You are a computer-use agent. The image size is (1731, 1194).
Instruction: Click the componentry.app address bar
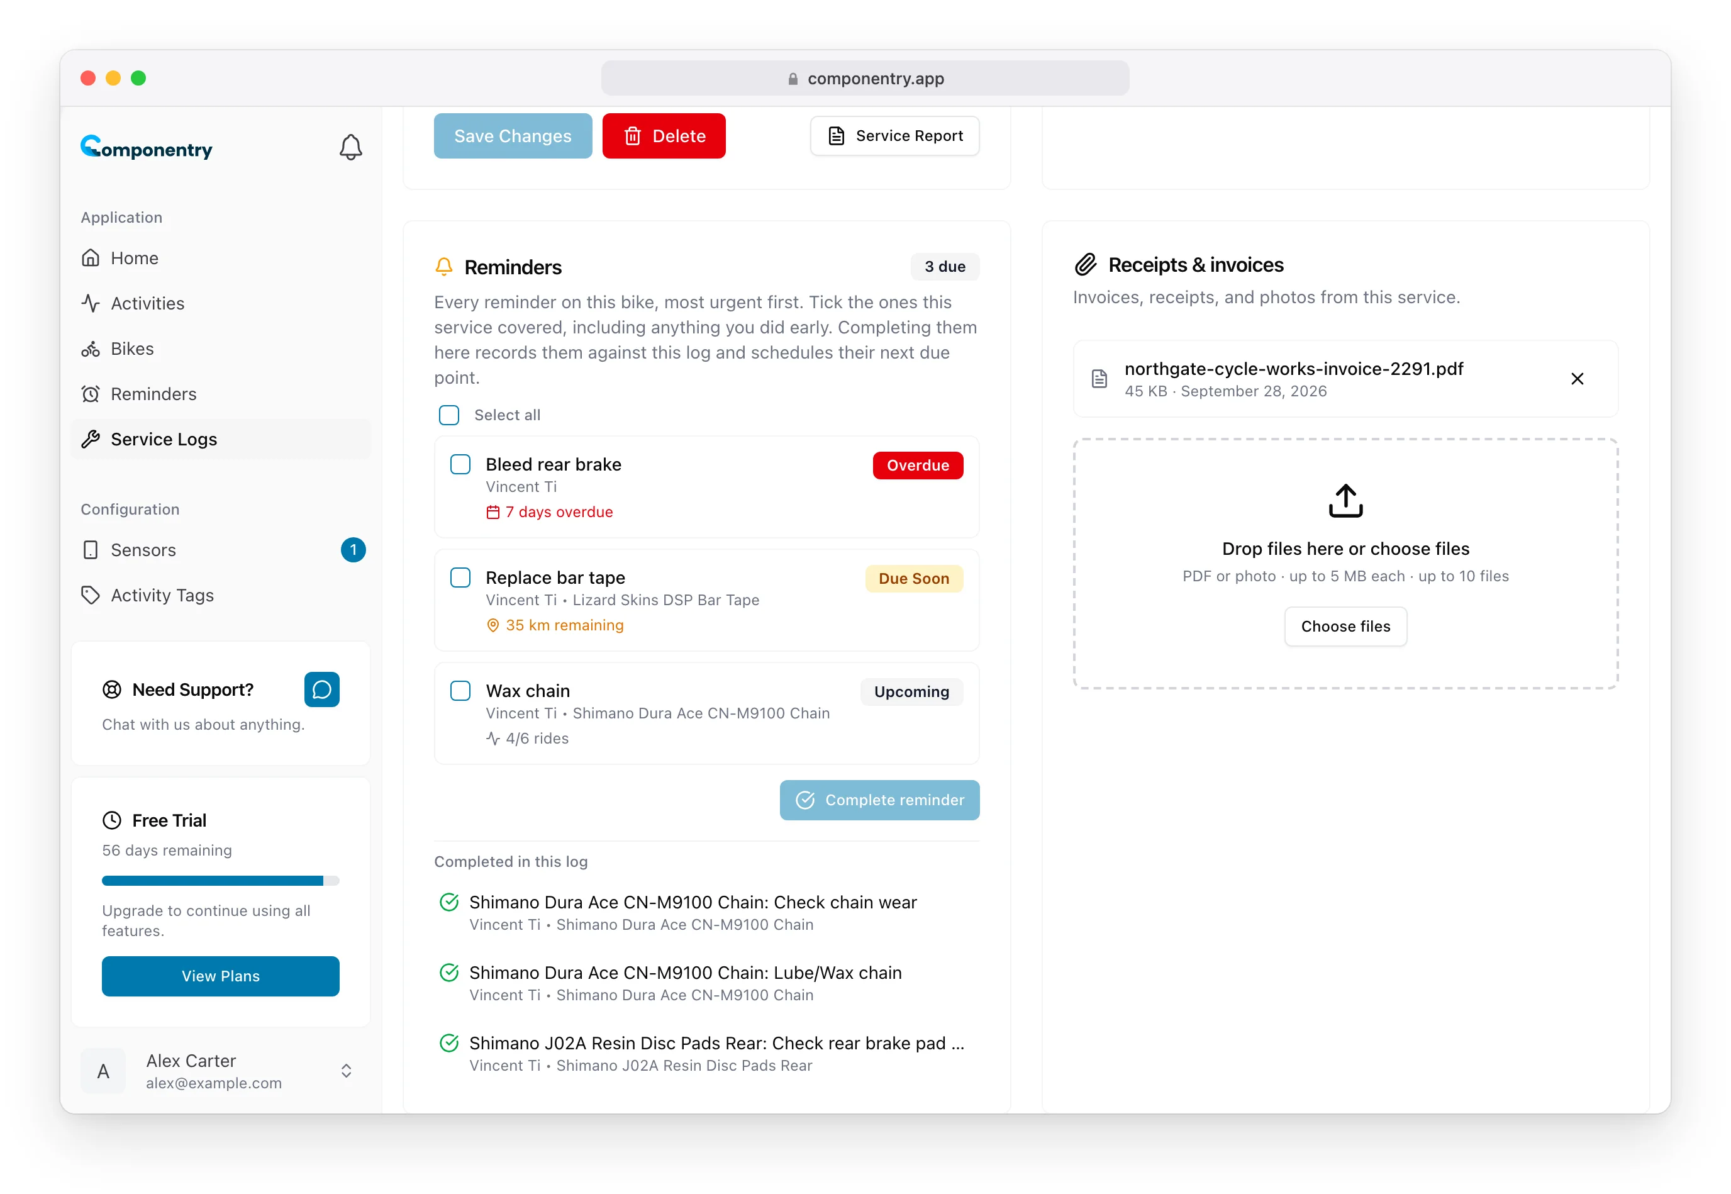click(865, 79)
